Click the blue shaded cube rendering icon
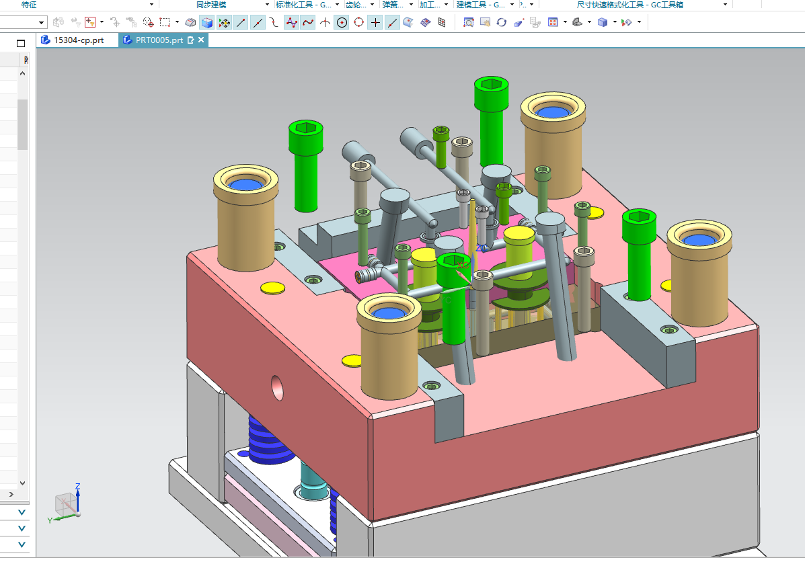The height and width of the screenshot is (566, 805). pos(603,22)
